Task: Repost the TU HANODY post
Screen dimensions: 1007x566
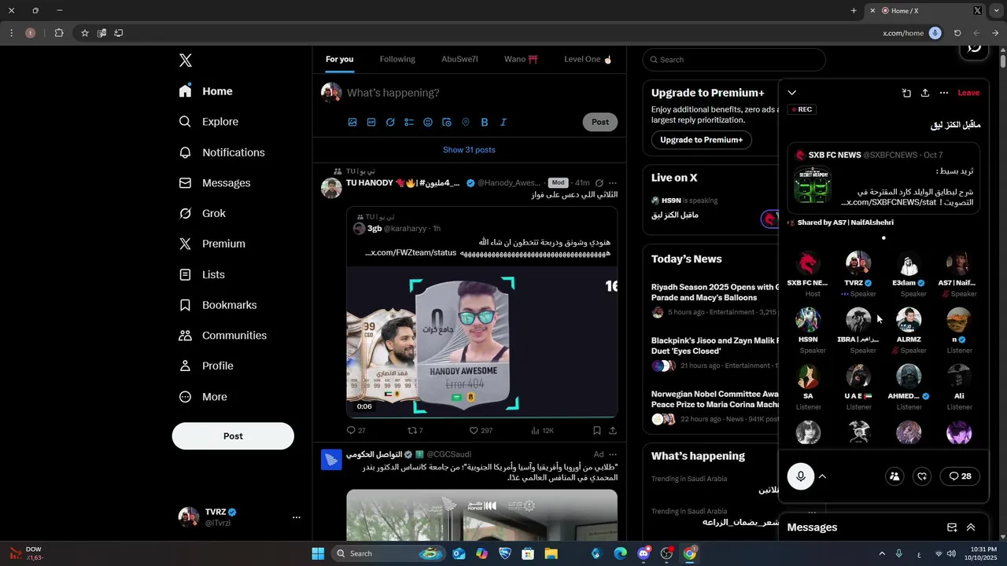Action: [415, 431]
